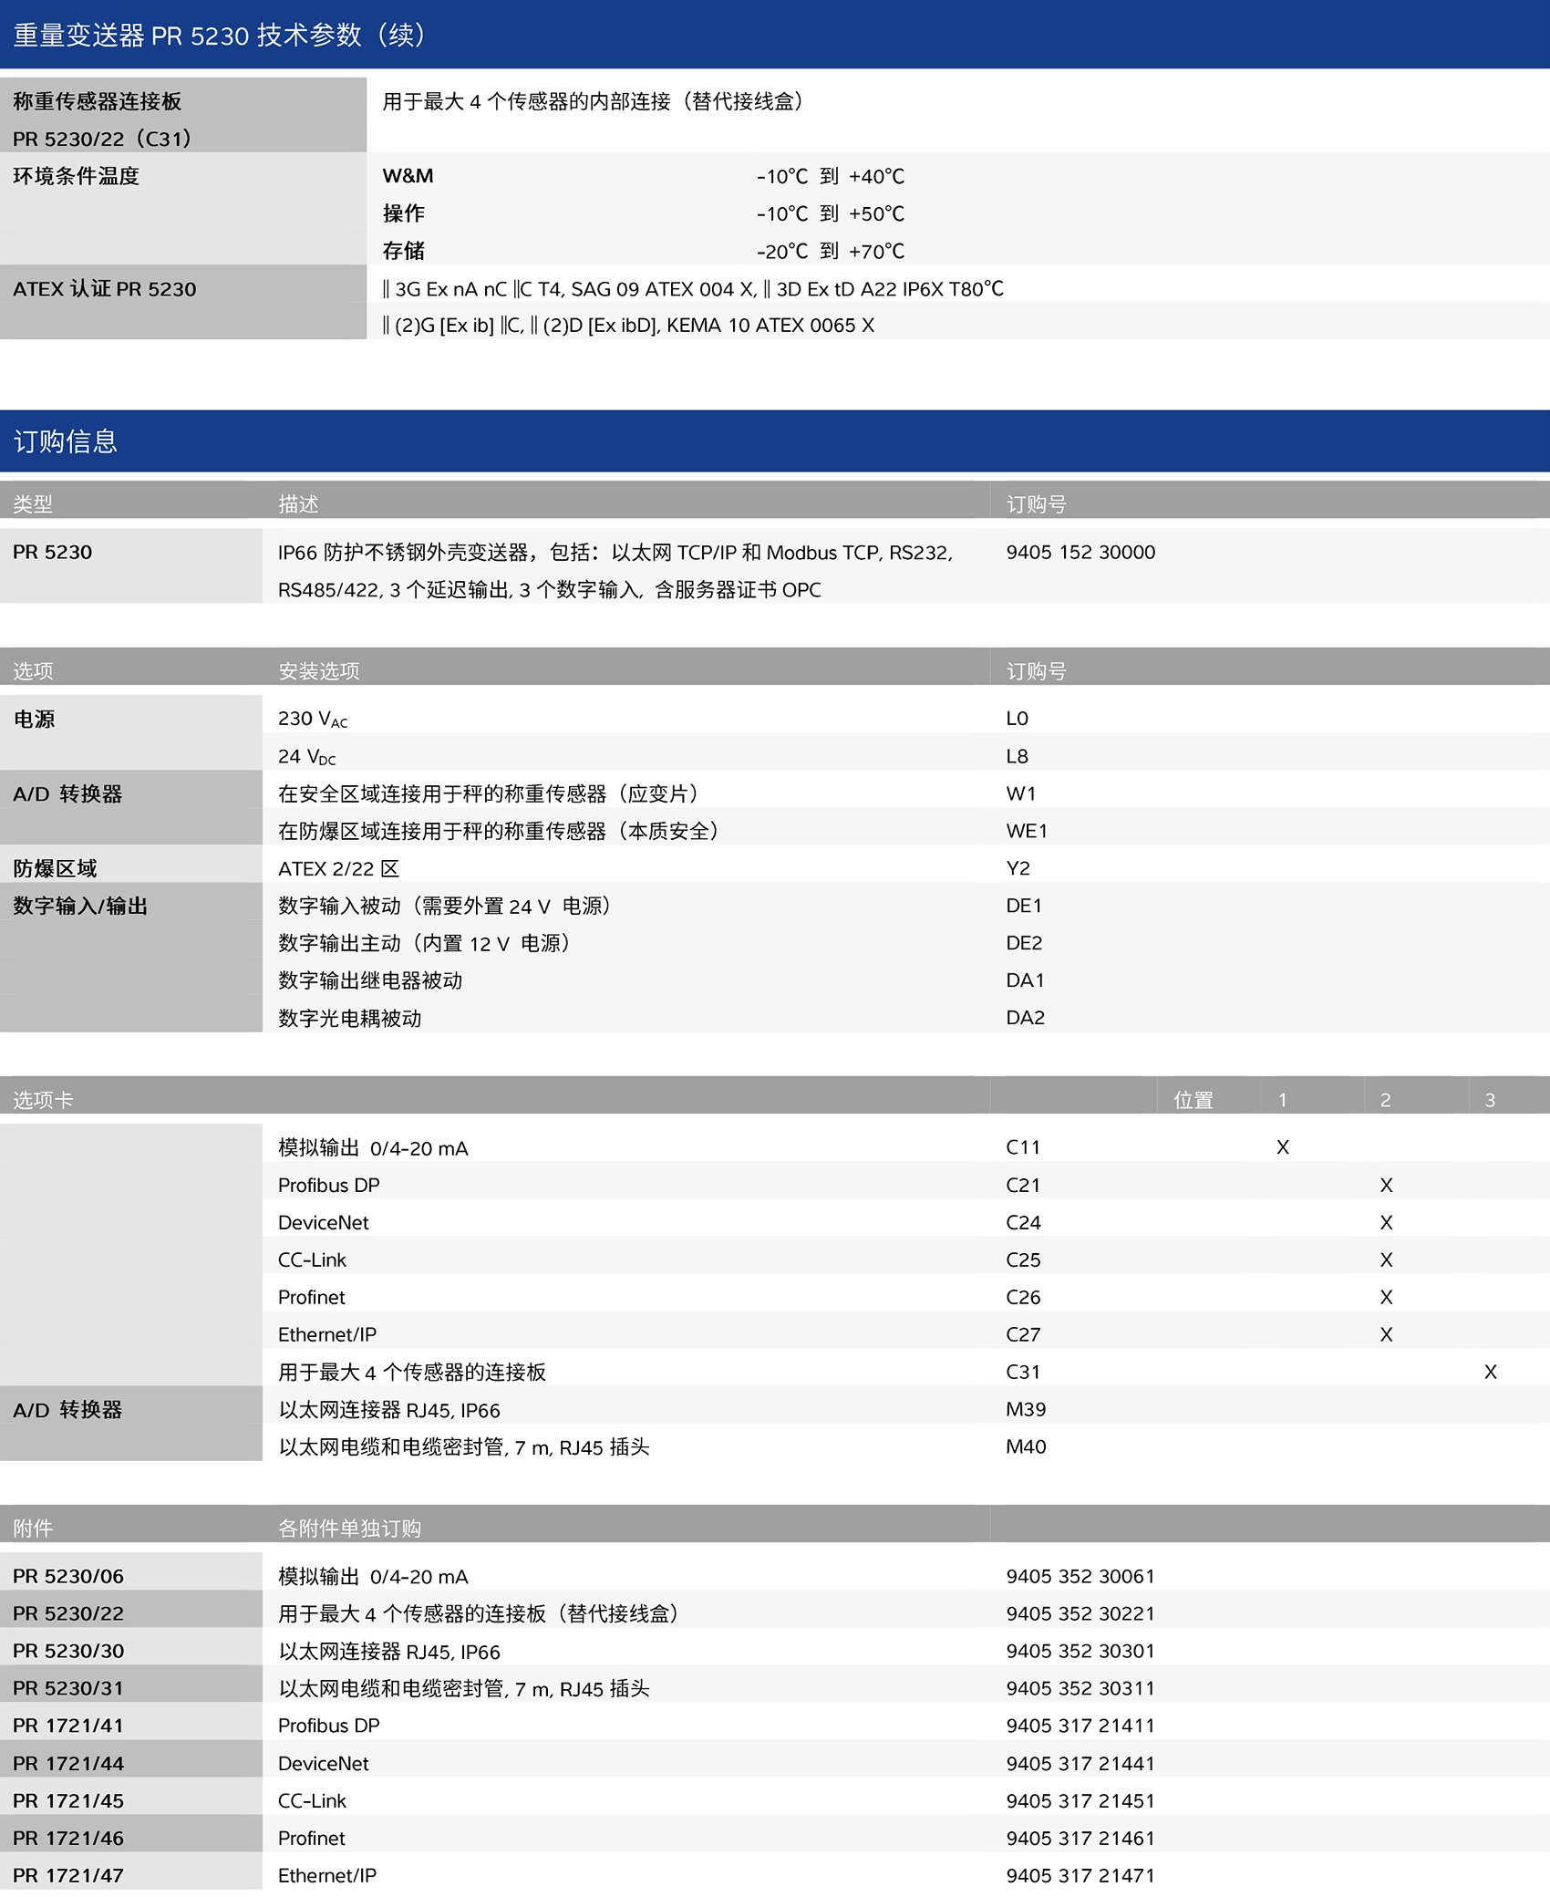This screenshot has width=1550, height=1897.
Task: Click the 环境条件温度 row label
Action: click(76, 176)
